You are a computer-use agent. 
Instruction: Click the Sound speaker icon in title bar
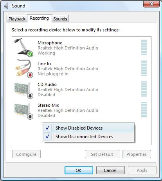6,6
